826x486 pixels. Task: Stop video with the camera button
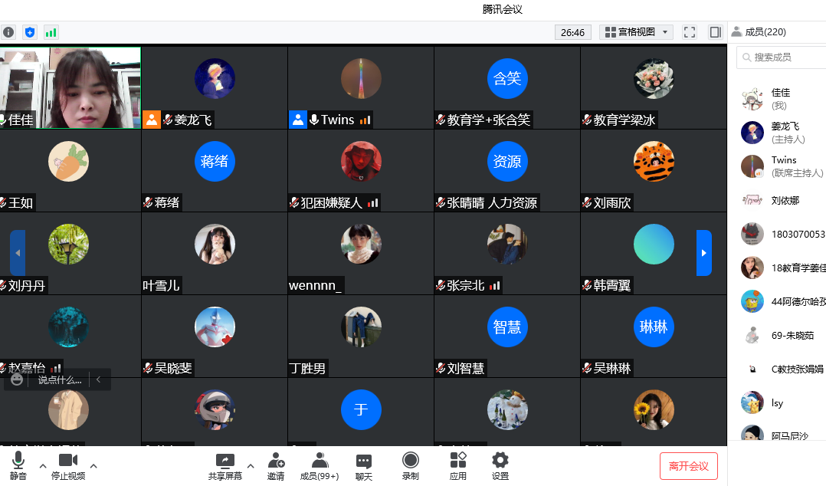[x=68, y=466]
